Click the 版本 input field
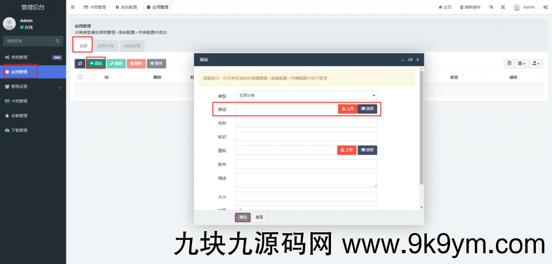The height and width of the screenshot is (264, 552). point(306,164)
